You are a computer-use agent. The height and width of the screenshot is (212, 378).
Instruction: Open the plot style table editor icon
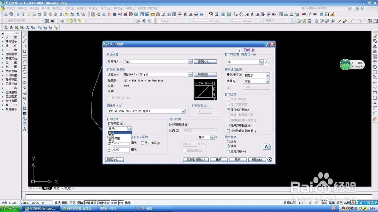(x=266, y=62)
